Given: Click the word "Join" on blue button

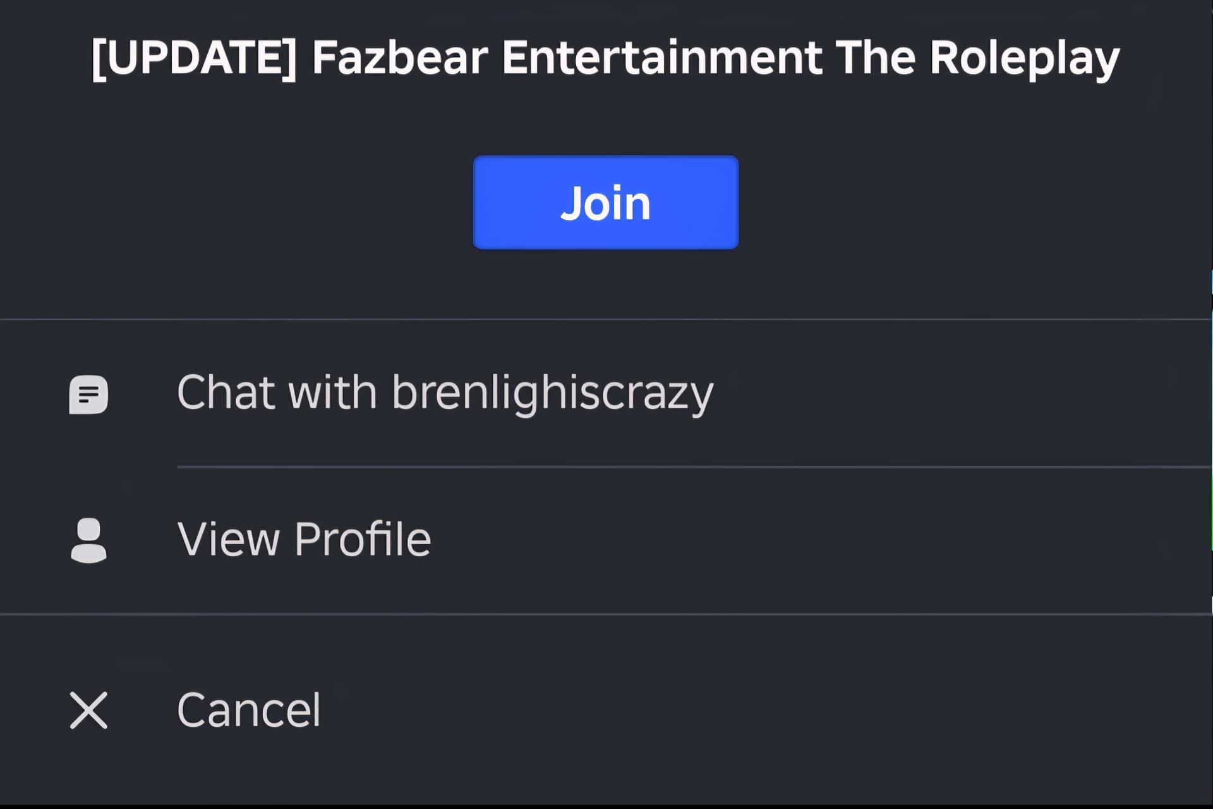Looking at the screenshot, I should [x=606, y=204].
